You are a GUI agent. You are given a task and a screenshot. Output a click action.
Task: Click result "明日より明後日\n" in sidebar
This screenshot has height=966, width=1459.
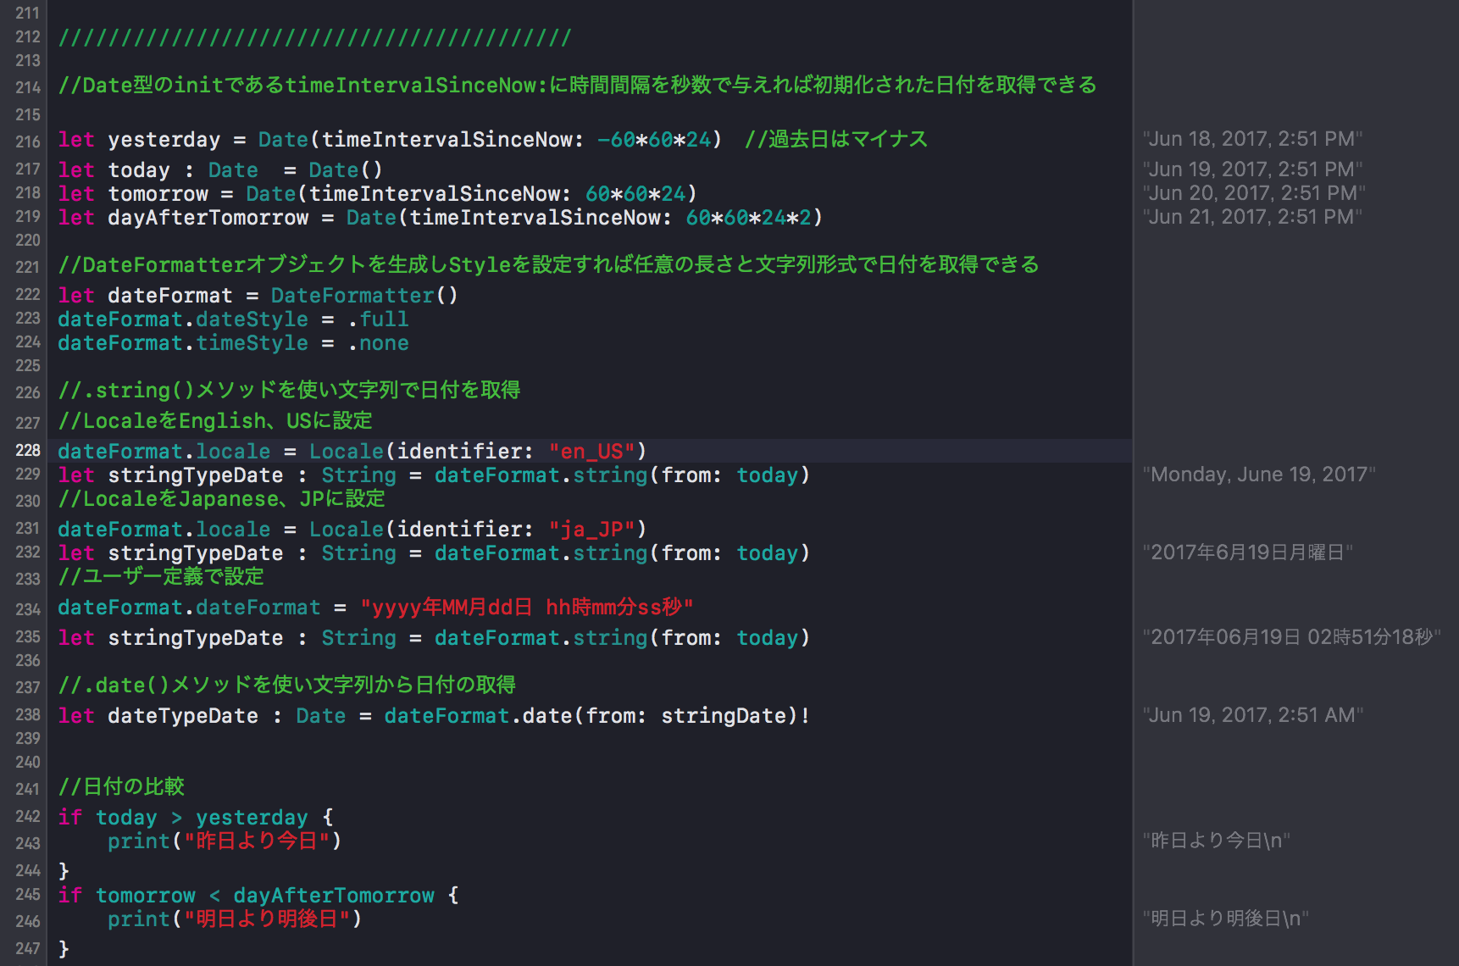[x=1226, y=919]
